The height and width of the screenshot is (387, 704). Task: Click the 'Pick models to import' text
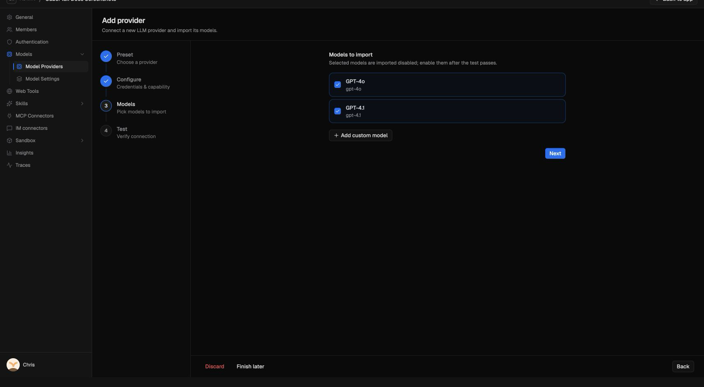[x=141, y=112]
